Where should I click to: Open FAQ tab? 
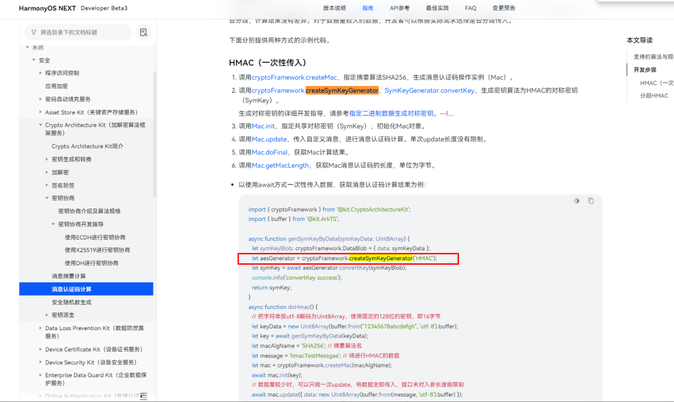coord(470,8)
